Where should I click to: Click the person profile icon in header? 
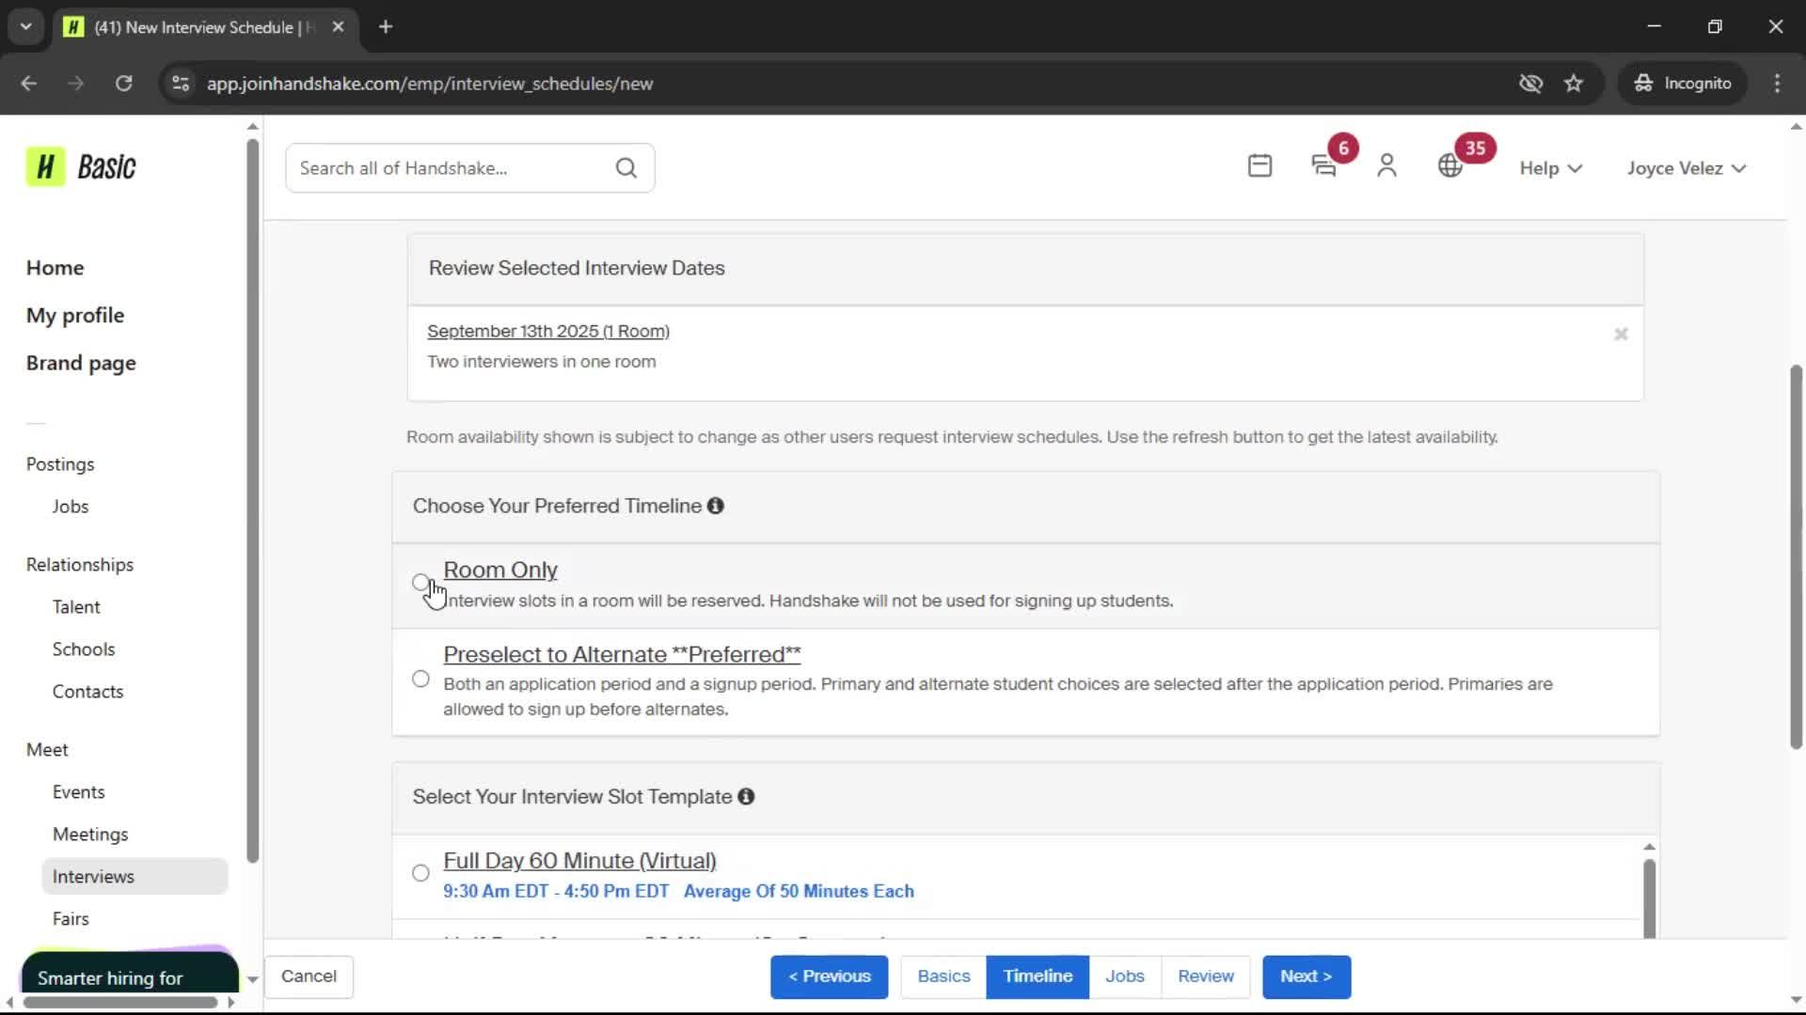coord(1386,166)
